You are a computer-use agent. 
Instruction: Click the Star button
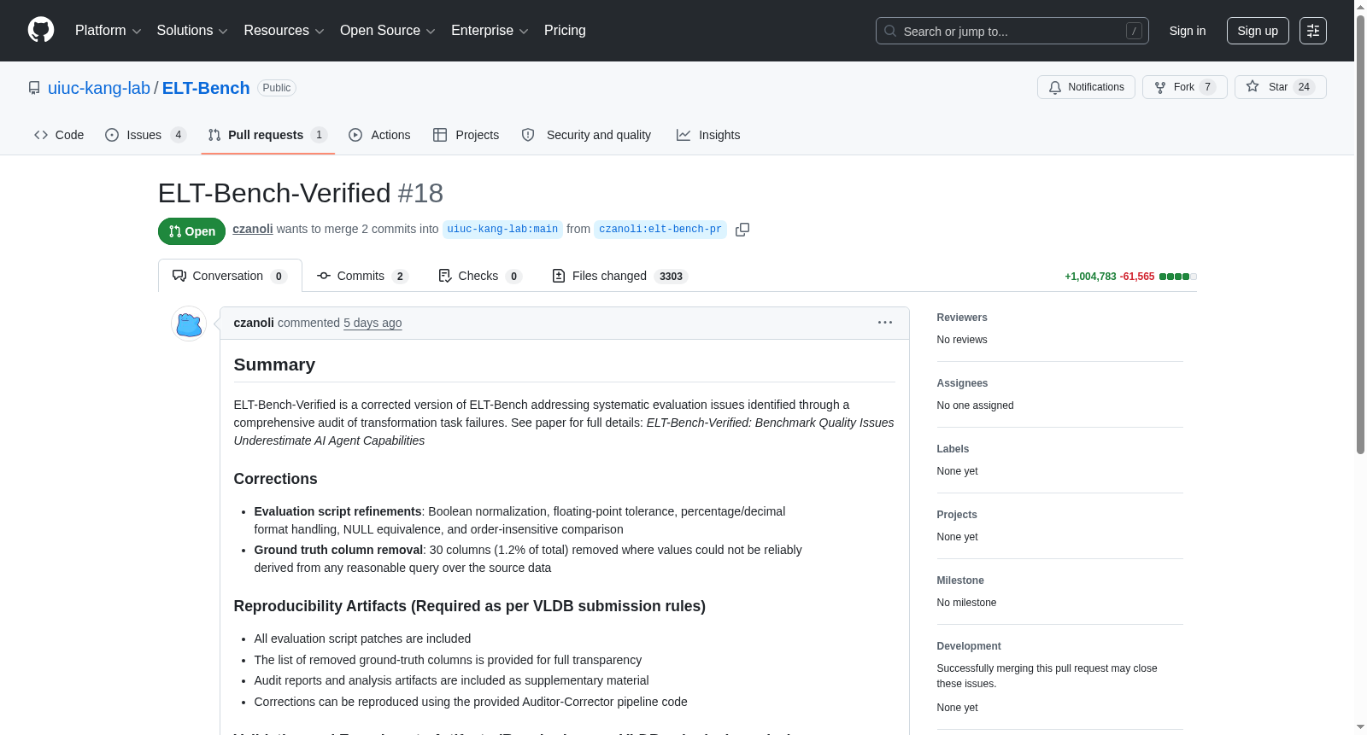pyautogui.click(x=1280, y=87)
